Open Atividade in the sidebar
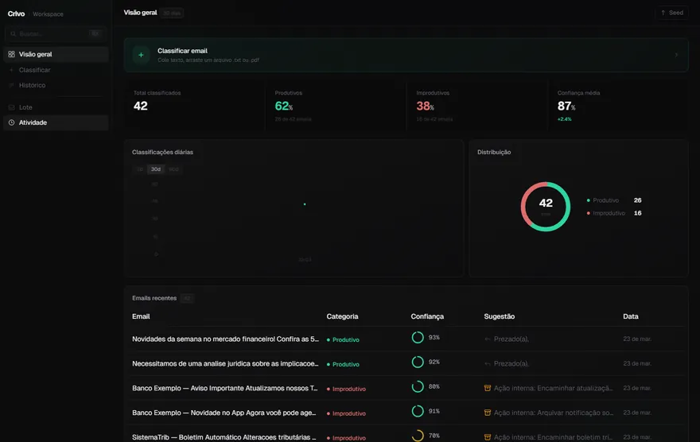This screenshot has width=700, height=442. click(56, 122)
